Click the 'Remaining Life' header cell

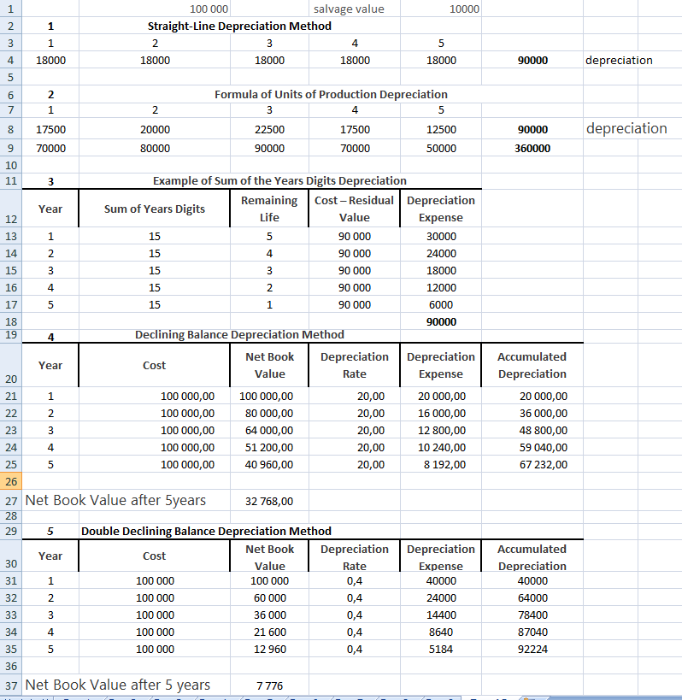pyautogui.click(x=269, y=209)
